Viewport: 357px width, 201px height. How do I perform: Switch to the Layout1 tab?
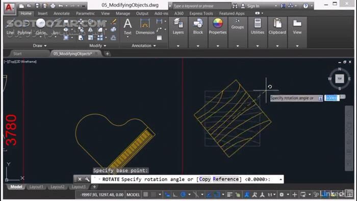point(36,187)
